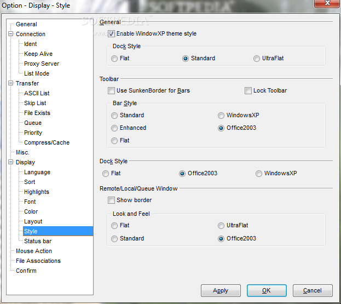Select Flat in lower Dock Style section
Image resolution: width=341 pixels, height=304 pixels.
point(106,174)
